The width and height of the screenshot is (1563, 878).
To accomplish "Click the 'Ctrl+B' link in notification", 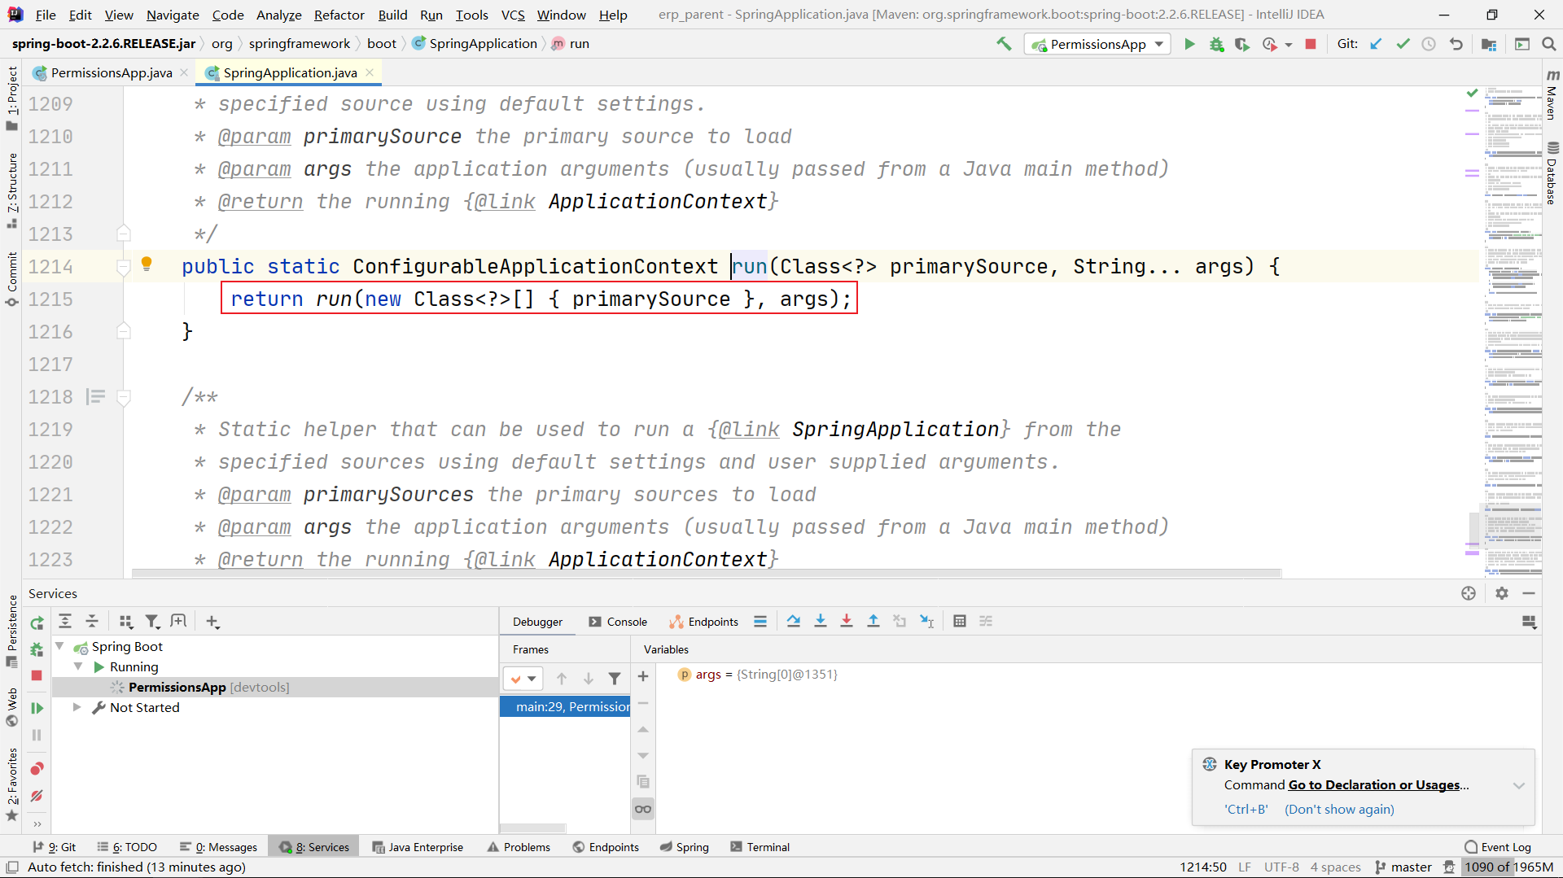I will point(1246,809).
